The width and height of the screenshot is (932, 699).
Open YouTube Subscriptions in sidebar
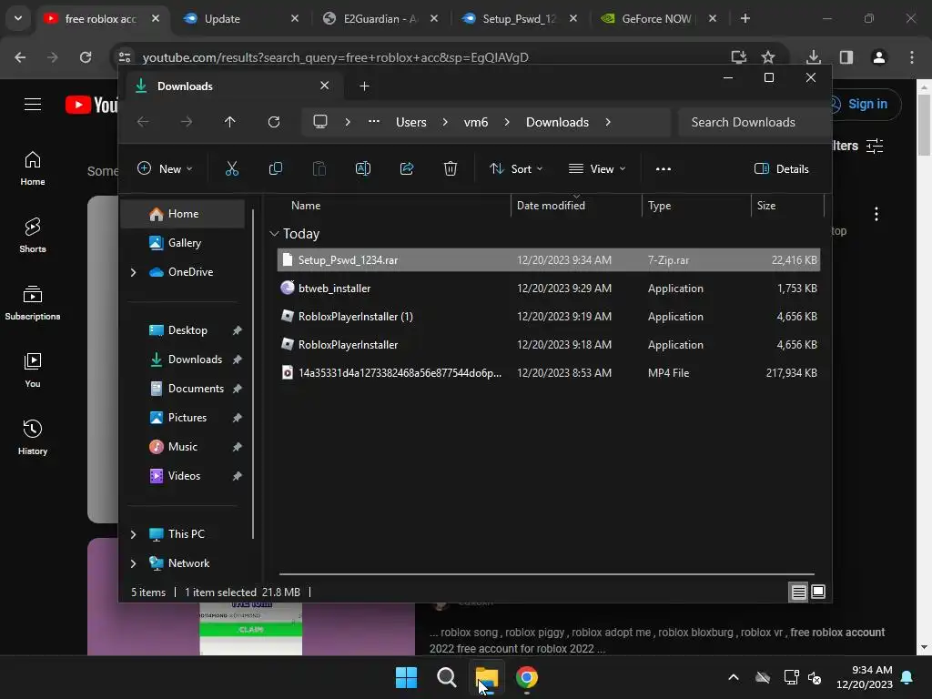pos(33,302)
